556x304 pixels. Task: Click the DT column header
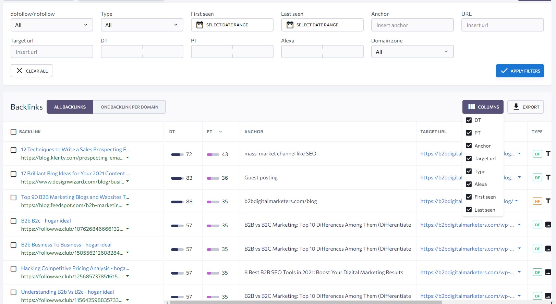pyautogui.click(x=172, y=132)
